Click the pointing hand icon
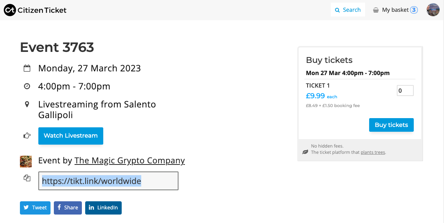444x223 pixels. (27, 136)
